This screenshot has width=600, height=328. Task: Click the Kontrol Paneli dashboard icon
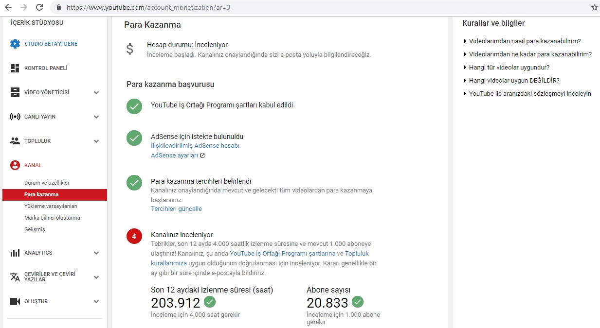(15, 68)
